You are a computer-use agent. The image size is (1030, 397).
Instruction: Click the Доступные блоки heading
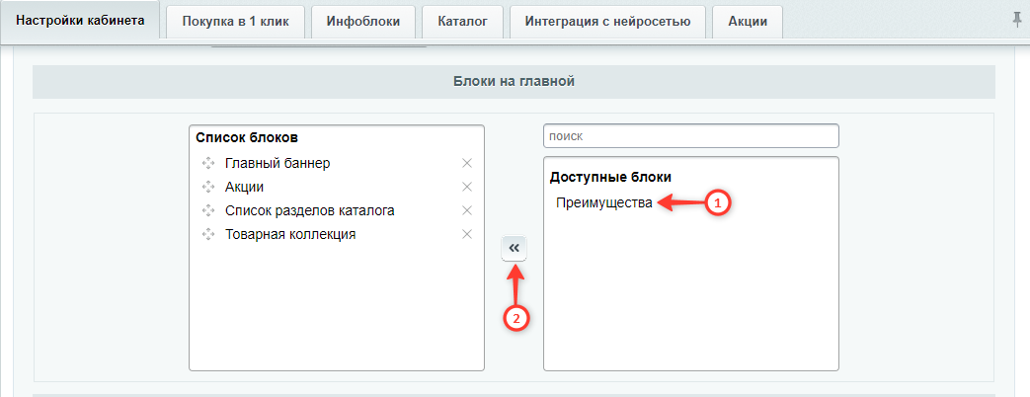click(610, 178)
